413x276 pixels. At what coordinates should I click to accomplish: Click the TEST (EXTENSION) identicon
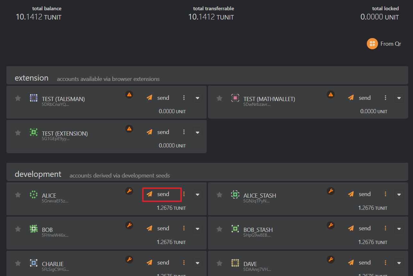(34, 132)
